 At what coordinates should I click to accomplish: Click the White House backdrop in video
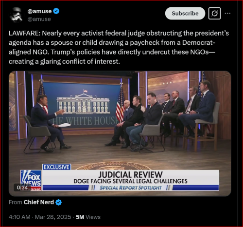point(83,105)
